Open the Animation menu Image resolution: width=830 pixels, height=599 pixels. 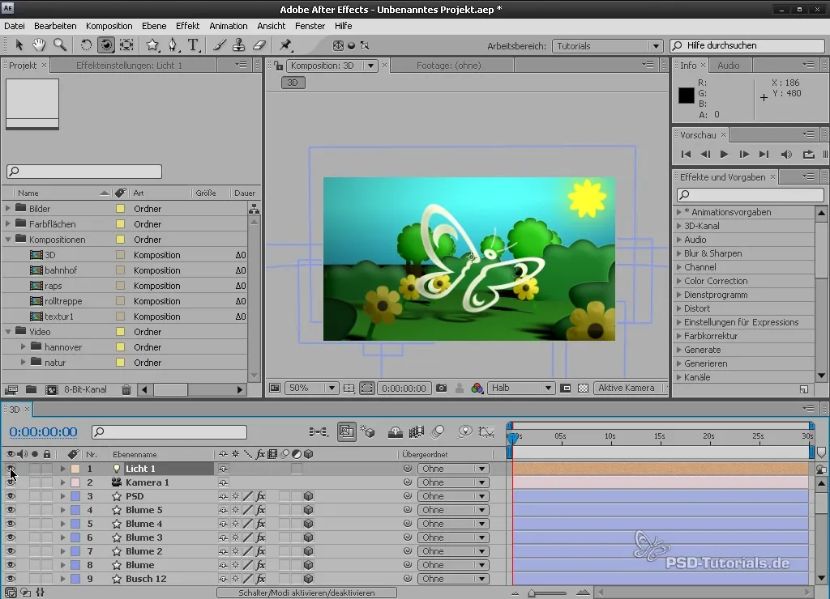[x=228, y=26]
